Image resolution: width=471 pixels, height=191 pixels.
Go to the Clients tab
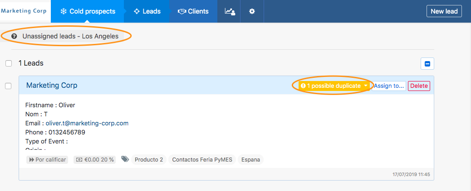click(x=193, y=11)
